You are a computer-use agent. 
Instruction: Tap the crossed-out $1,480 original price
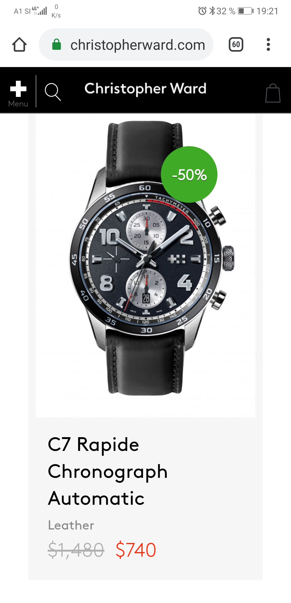[76, 550]
